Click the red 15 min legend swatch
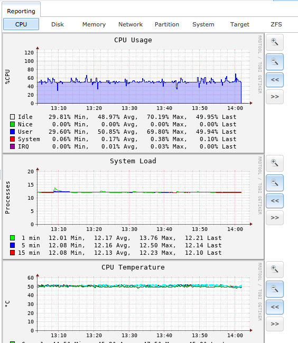The image size is (298, 343). [x=13, y=253]
